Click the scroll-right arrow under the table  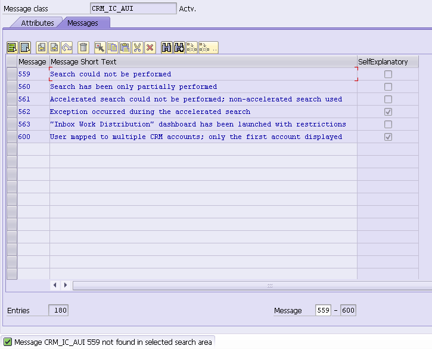(66, 285)
